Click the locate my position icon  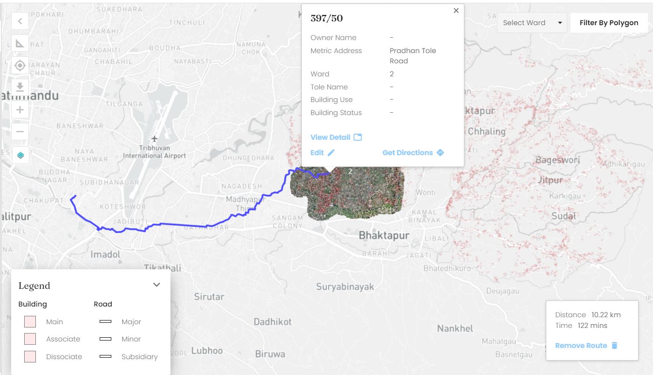[x=20, y=66]
